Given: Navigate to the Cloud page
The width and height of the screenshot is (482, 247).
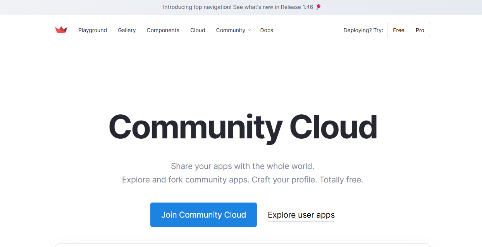Looking at the screenshot, I should tap(198, 30).
